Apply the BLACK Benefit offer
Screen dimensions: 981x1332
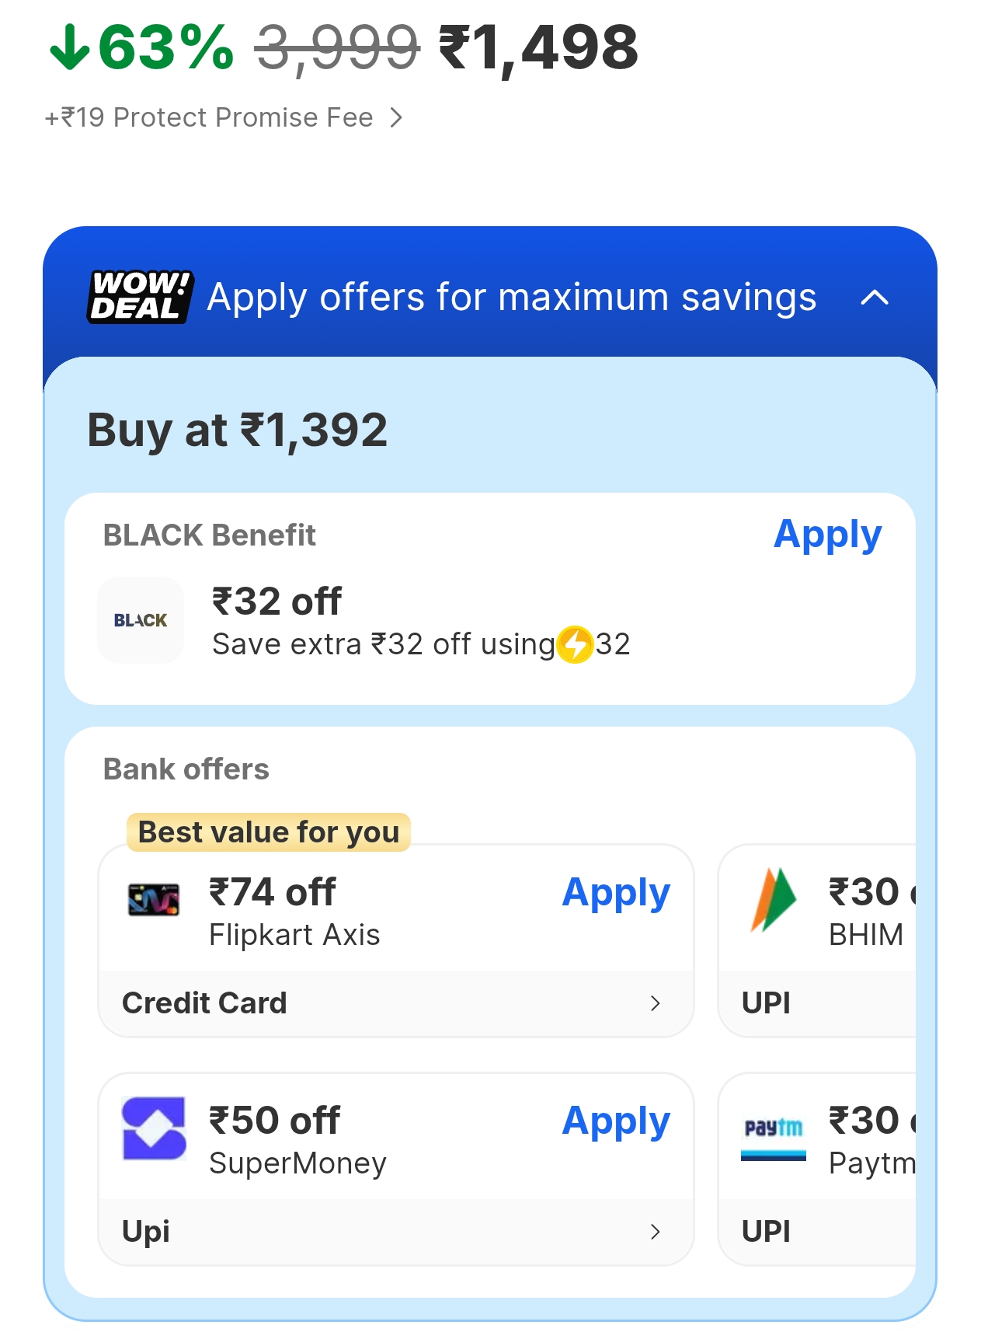click(827, 535)
